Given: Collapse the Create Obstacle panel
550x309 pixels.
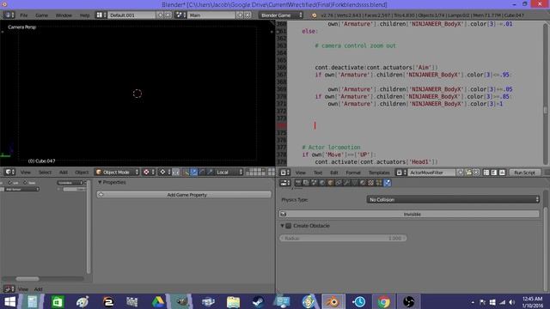Looking at the screenshot, I should click(x=283, y=226).
